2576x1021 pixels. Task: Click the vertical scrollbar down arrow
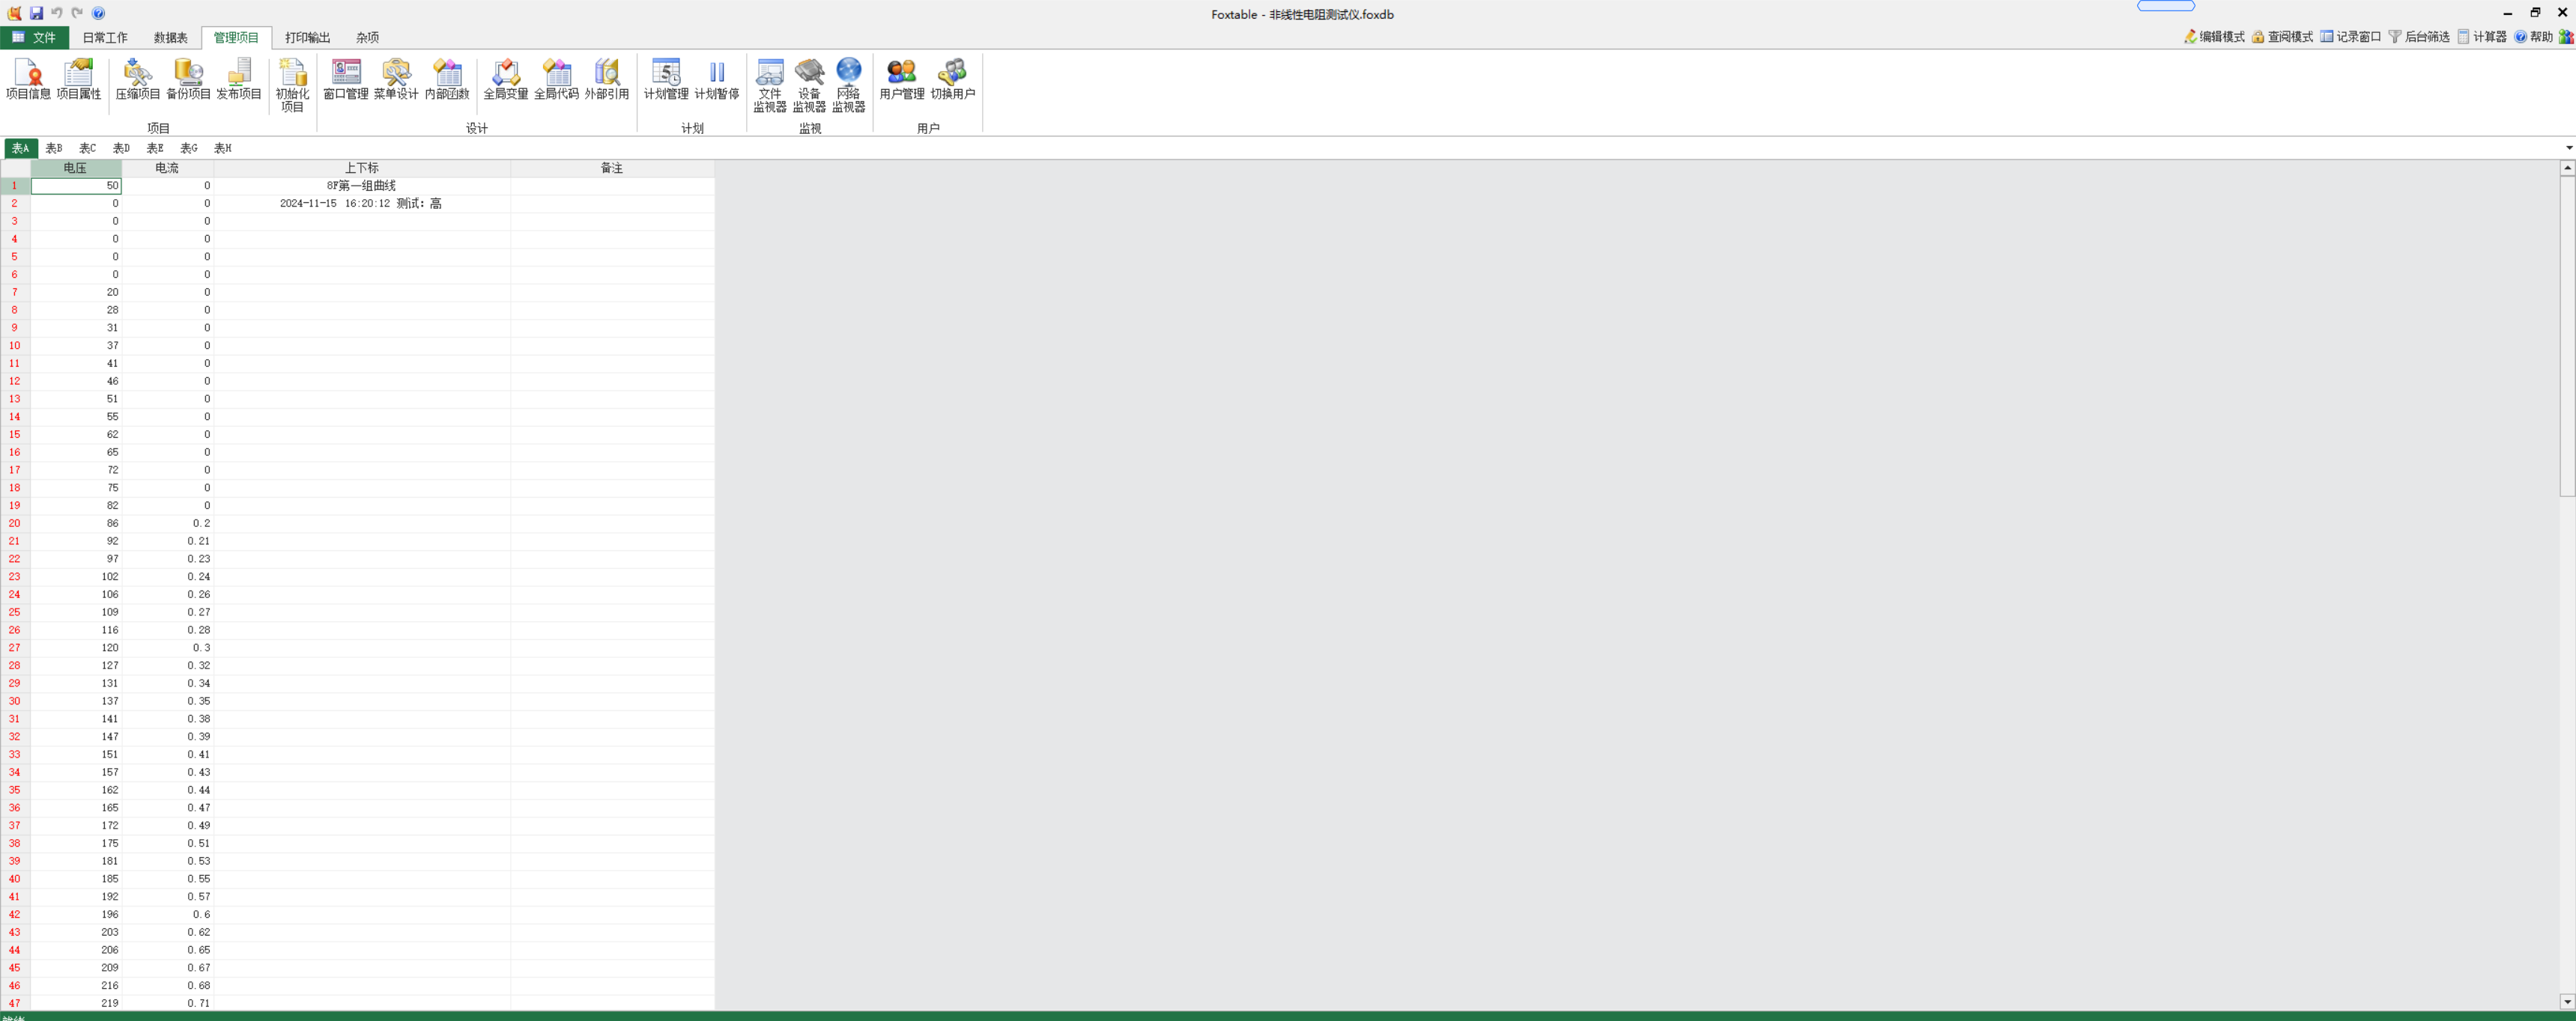point(2566,1001)
